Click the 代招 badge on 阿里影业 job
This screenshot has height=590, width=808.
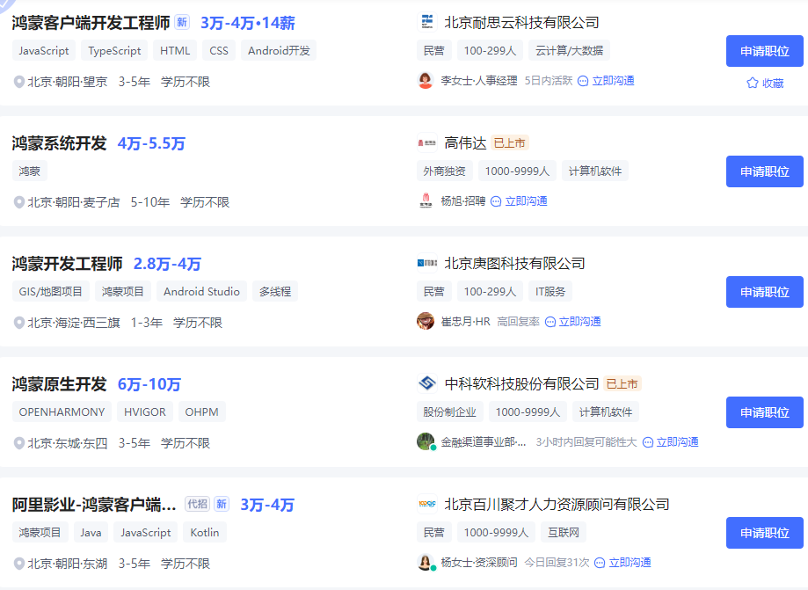[x=197, y=504]
